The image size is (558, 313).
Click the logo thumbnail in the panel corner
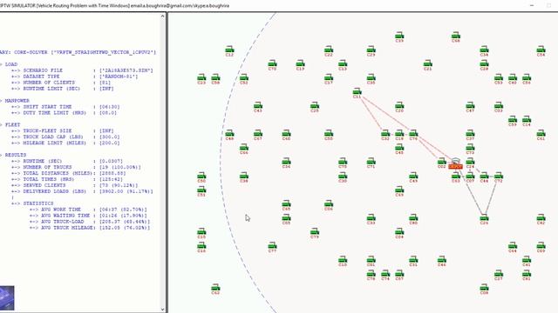click(7, 298)
